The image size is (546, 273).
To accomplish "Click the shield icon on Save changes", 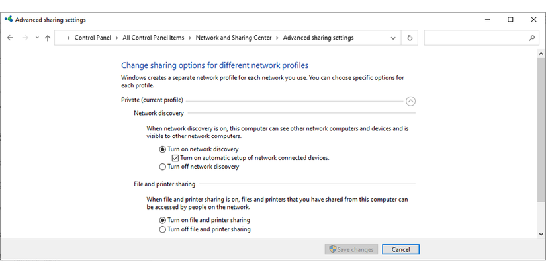I will (x=332, y=249).
